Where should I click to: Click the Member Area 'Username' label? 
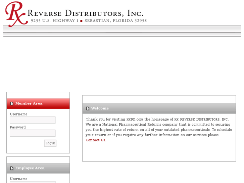click(x=18, y=114)
